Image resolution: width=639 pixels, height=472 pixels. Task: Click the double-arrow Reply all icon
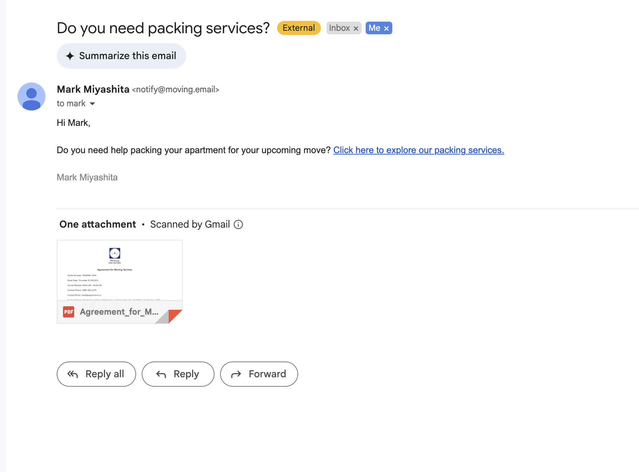72,374
